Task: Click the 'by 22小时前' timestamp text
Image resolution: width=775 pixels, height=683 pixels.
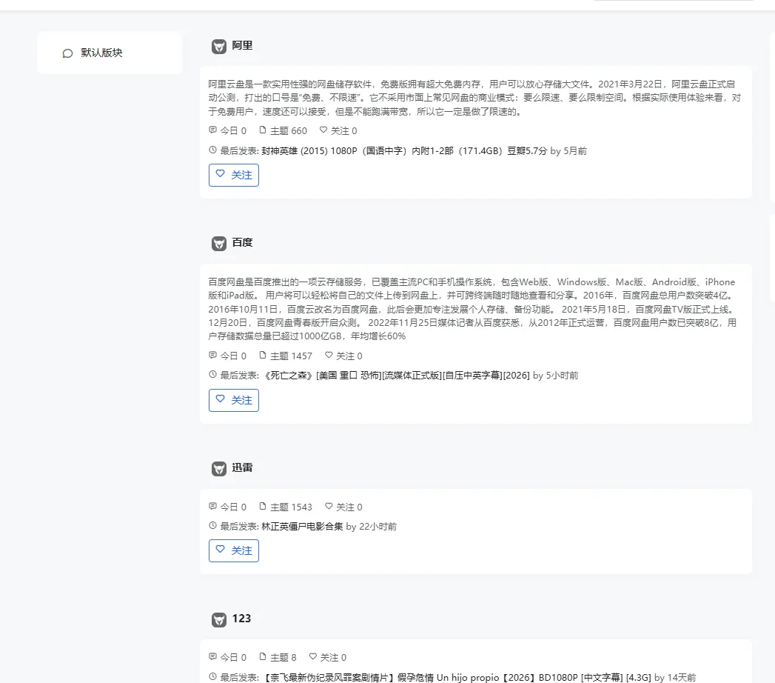Action: point(372,526)
